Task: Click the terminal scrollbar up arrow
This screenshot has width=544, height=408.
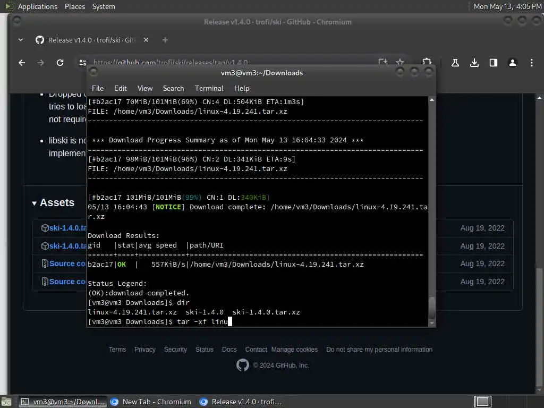Action: (432, 100)
